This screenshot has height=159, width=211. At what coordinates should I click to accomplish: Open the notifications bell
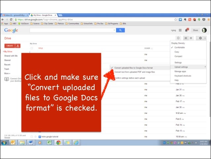click(187, 30)
